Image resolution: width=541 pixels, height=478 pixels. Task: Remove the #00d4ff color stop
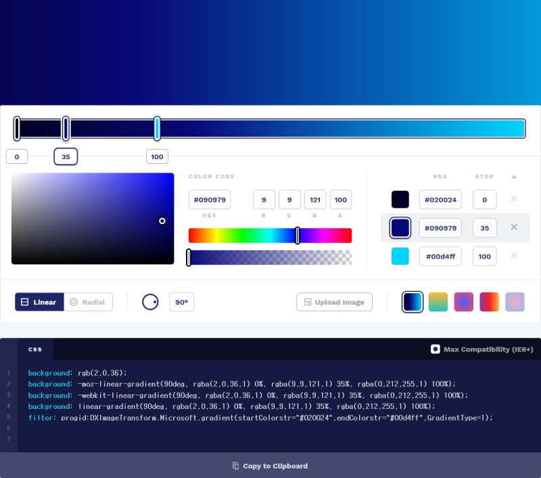coord(514,255)
